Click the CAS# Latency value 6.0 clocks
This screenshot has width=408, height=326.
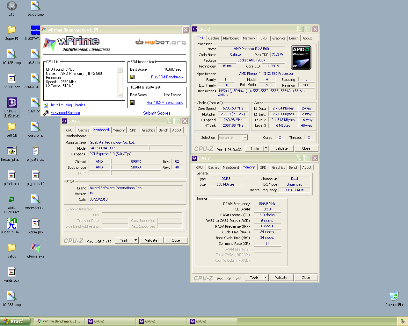pos(267,215)
